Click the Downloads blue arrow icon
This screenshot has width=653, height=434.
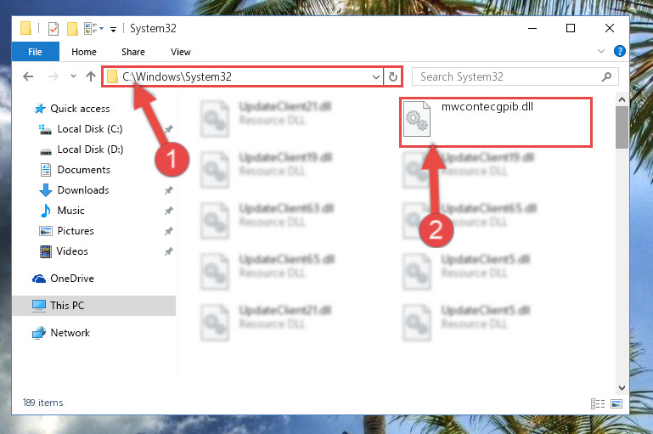pos(46,190)
